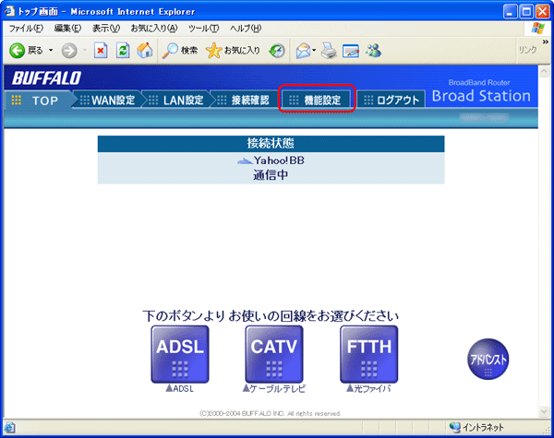Click the History clock icon
The width and height of the screenshot is (554, 438).
277,51
